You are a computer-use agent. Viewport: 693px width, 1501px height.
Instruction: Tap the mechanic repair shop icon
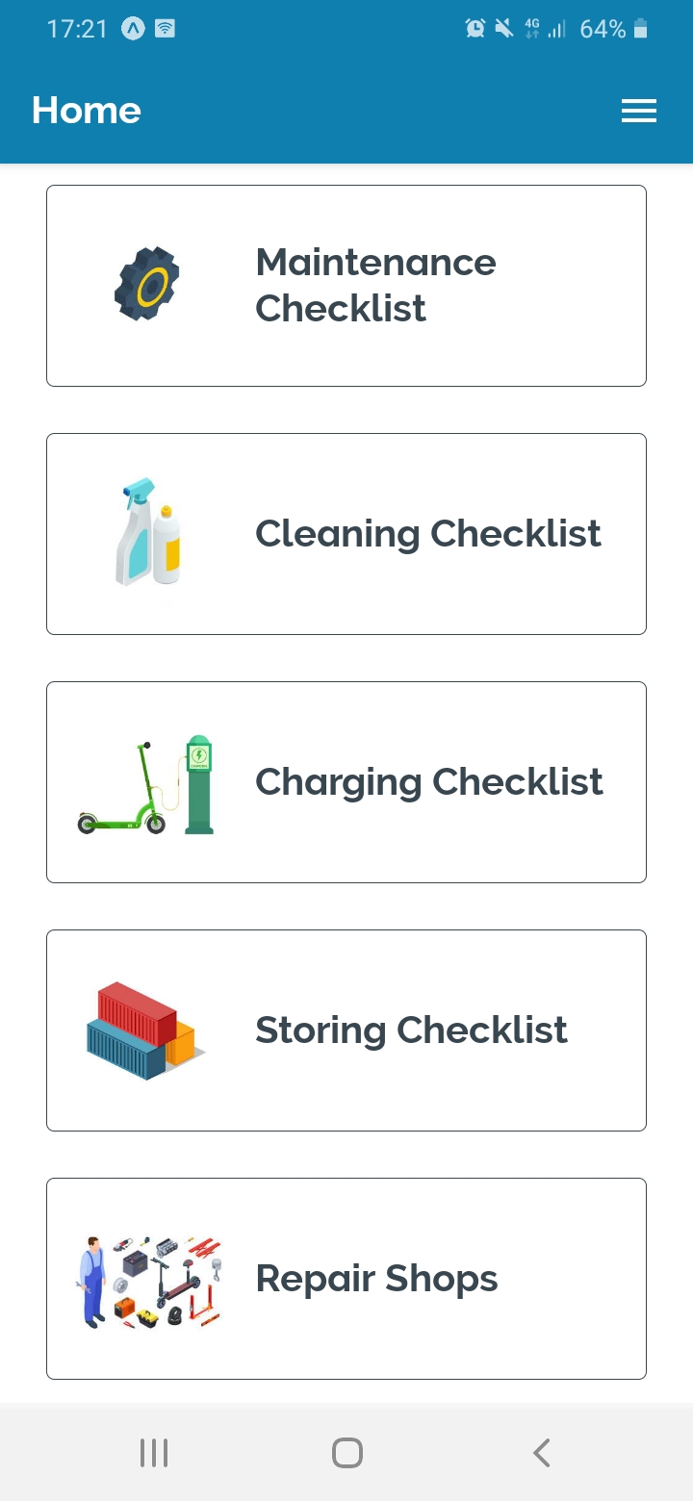pyautogui.click(x=149, y=1281)
